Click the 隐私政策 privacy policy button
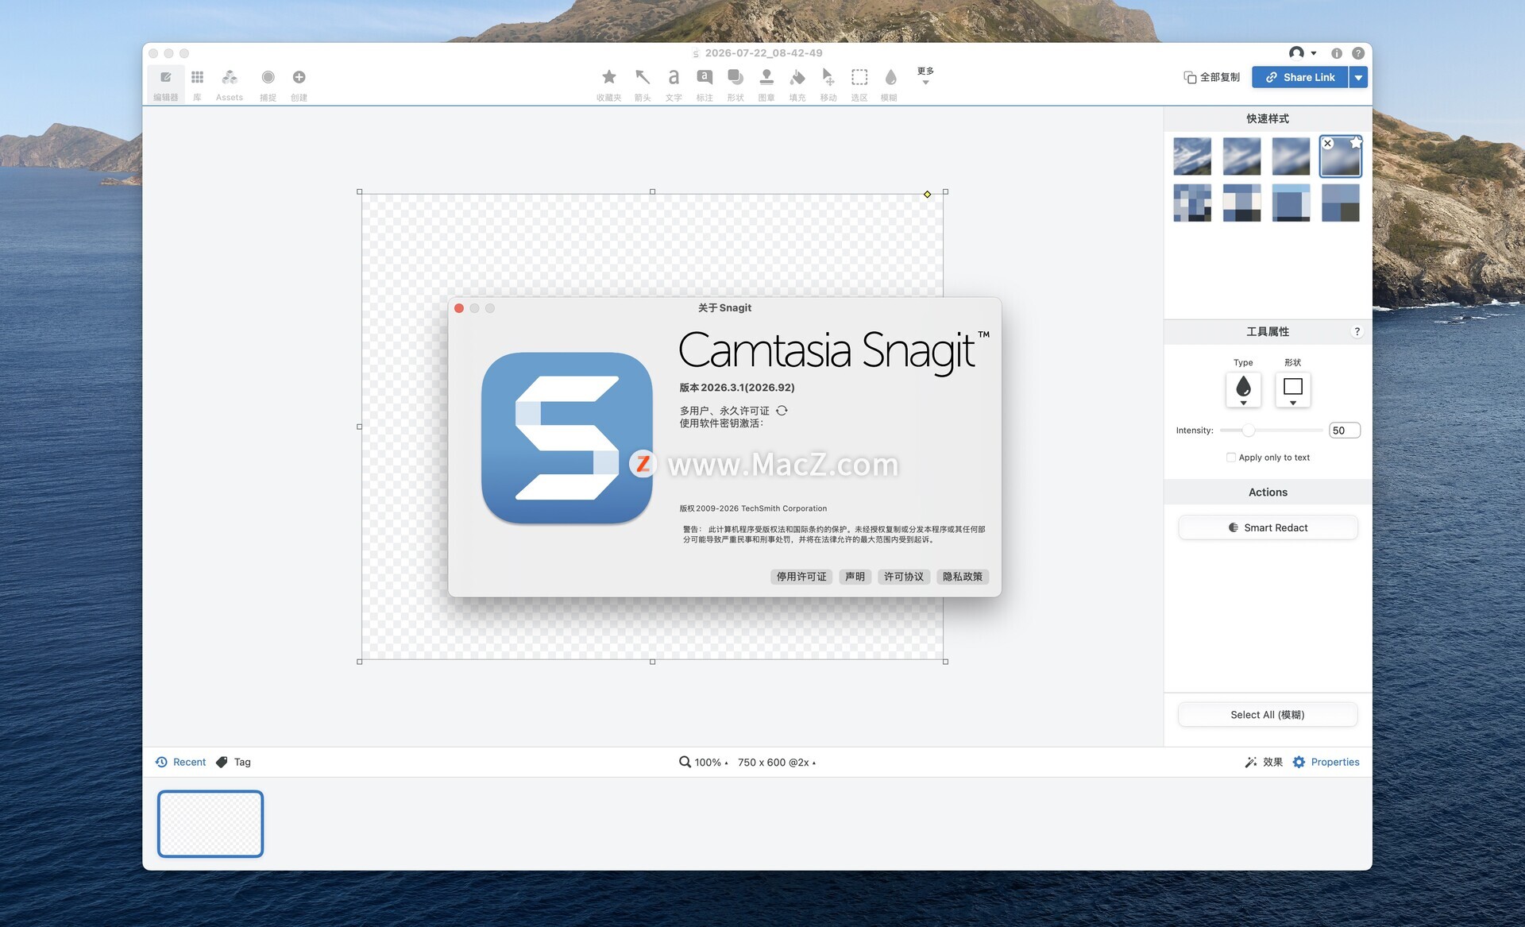Viewport: 1525px width, 927px height. [x=963, y=577]
